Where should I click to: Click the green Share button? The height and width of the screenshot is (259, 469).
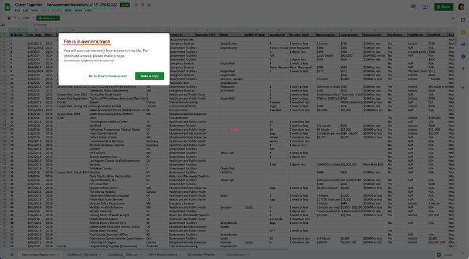click(444, 6)
